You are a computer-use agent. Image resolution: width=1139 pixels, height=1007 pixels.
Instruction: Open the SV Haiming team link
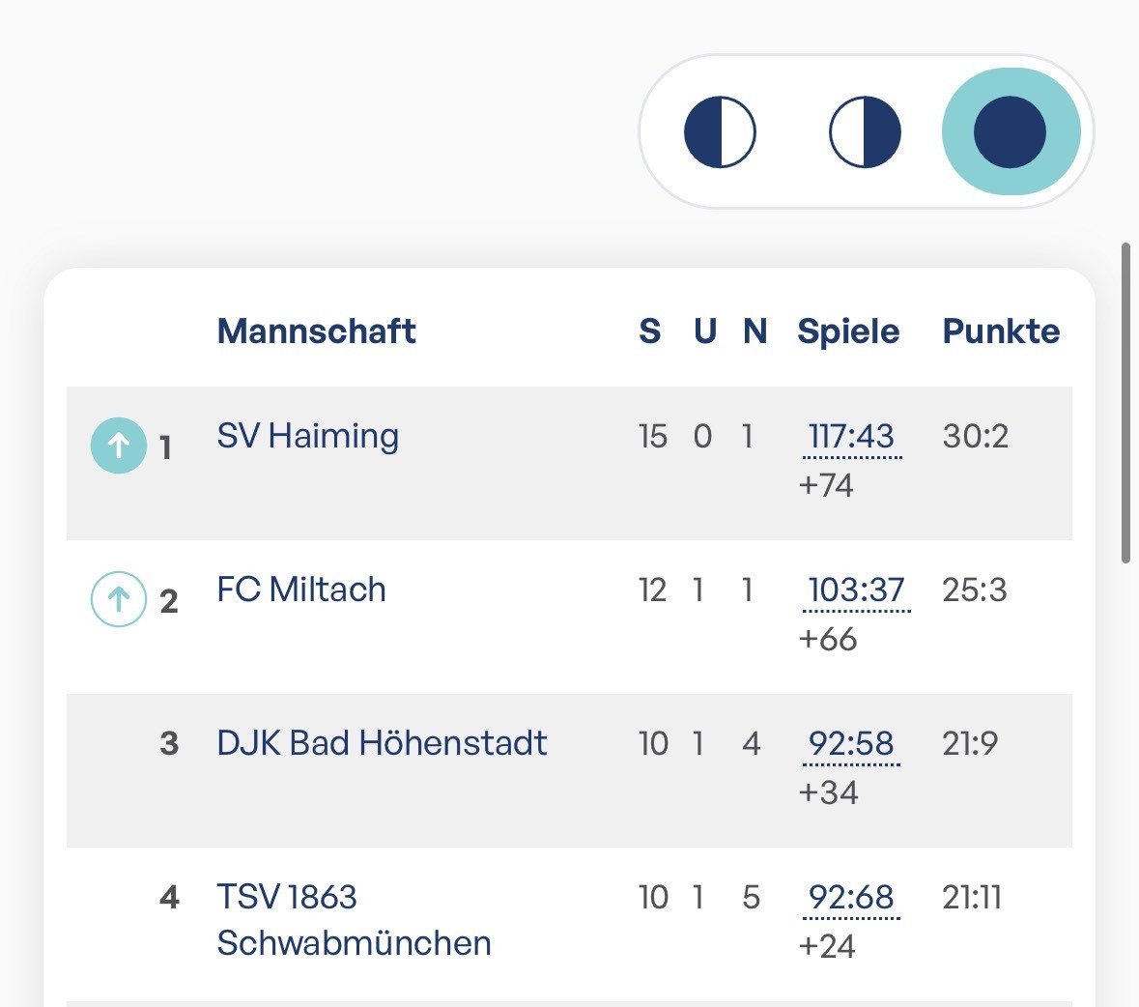tap(308, 437)
